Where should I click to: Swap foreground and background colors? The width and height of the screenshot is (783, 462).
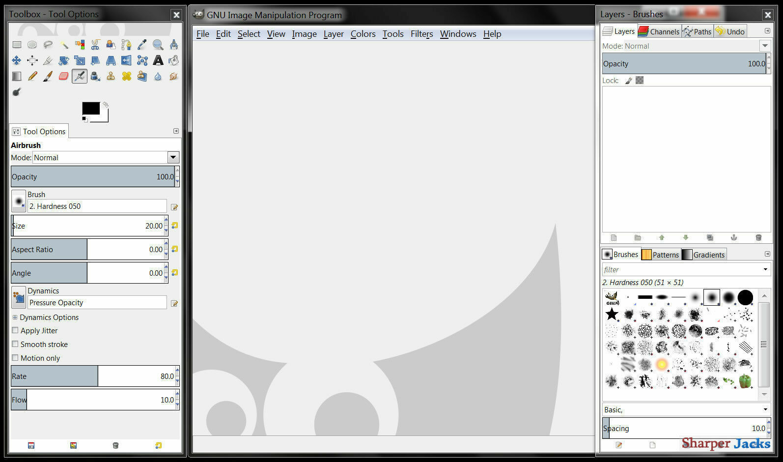(x=106, y=105)
